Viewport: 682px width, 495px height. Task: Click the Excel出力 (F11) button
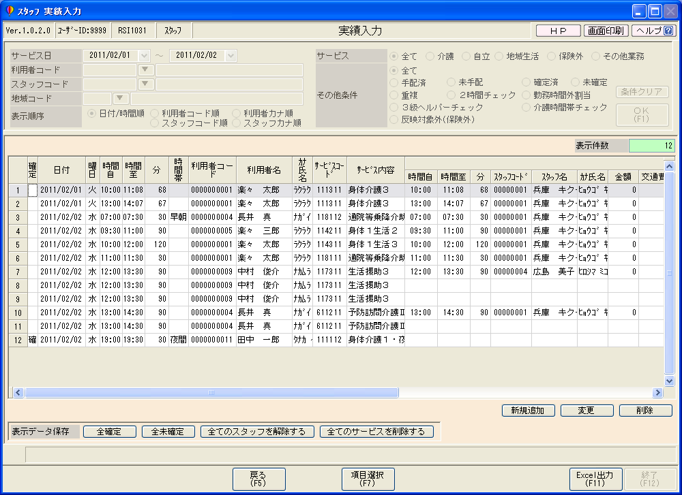point(595,479)
